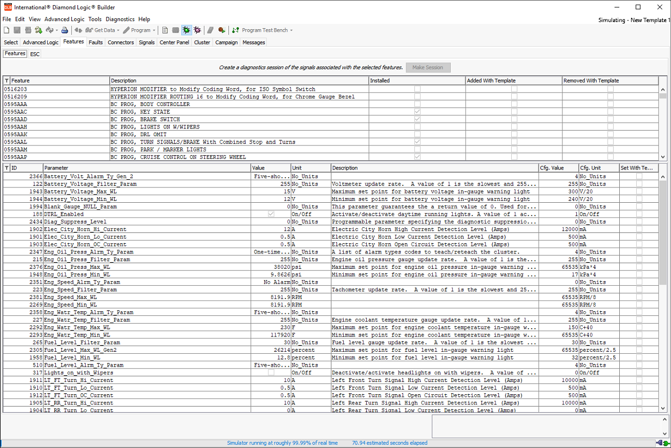Open the Print dialog via printer icon
This screenshot has height=448, width=671.
coord(65,30)
